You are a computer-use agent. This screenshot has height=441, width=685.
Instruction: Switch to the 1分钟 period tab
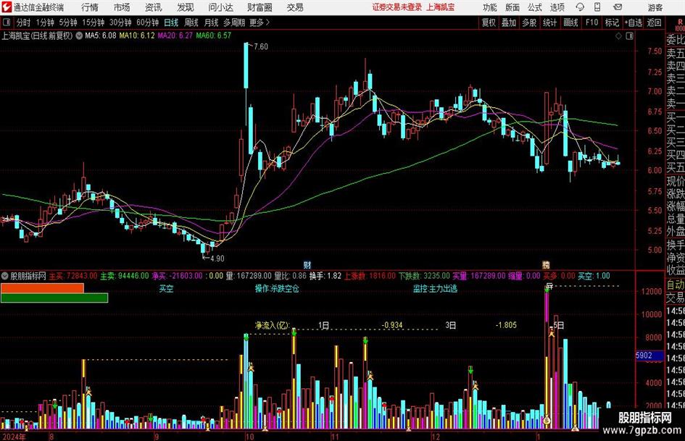click(44, 22)
